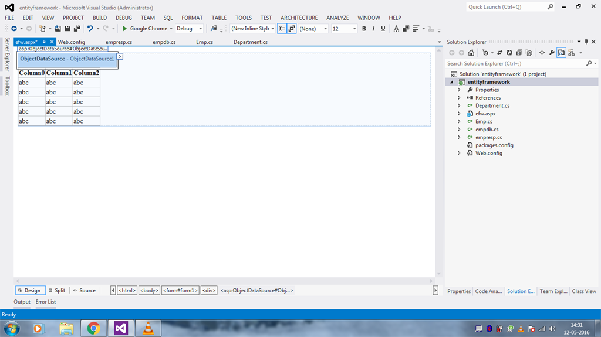Screen dimensions: 601x337
Task: Open the DEBUG menu
Action: click(x=124, y=18)
